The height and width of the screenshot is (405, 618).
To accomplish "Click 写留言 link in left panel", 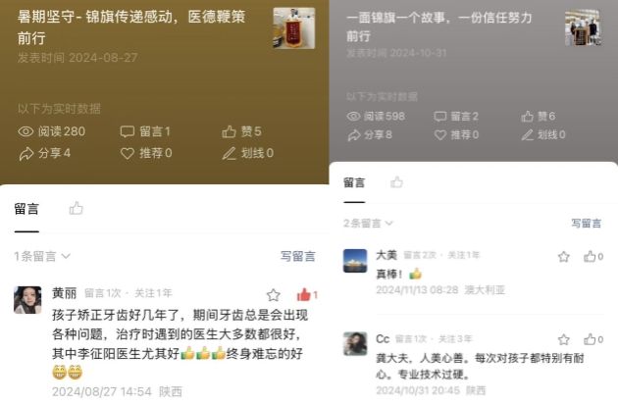I will point(298,257).
